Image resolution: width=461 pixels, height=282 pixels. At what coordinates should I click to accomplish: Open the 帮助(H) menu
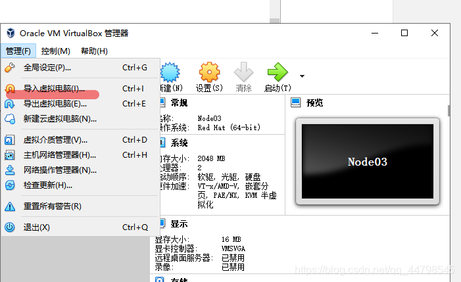pyautogui.click(x=94, y=51)
